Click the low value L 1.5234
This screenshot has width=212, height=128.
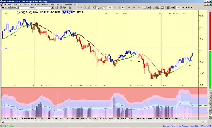[56, 12]
